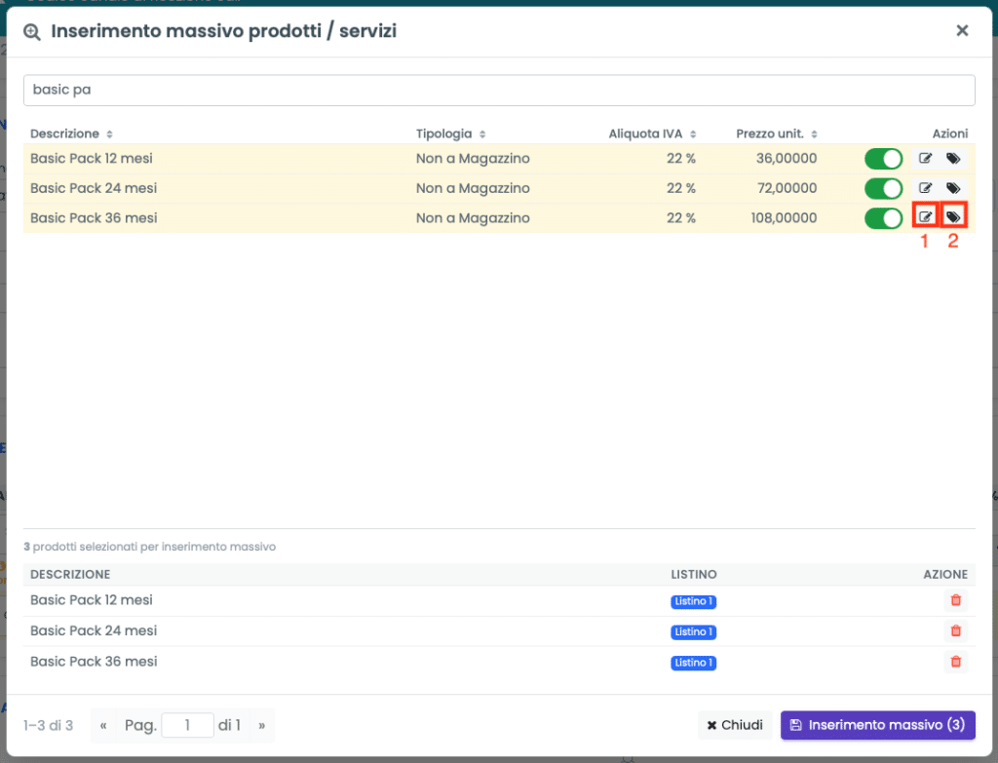Sort table by Prezzo unit. column
Image resolution: width=998 pixels, height=763 pixels.
(777, 134)
